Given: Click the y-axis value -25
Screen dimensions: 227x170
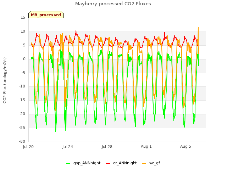Looking at the screenshot, I should point(22,127).
